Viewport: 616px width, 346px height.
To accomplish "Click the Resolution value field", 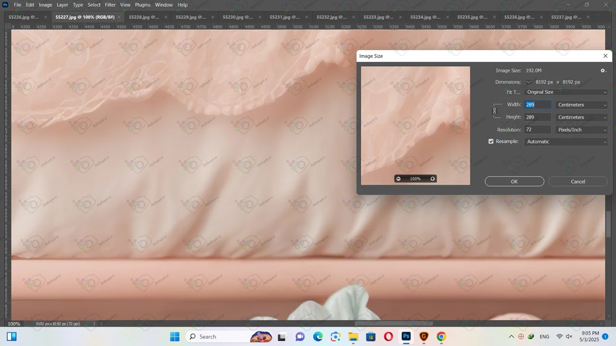I will point(538,130).
